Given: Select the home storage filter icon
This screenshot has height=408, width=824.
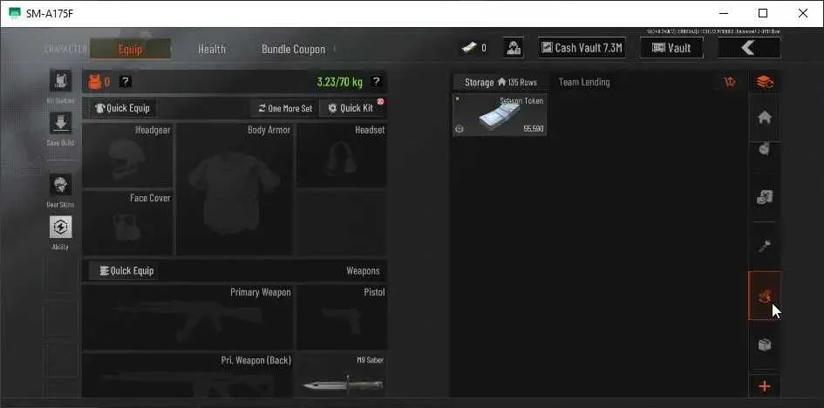Looking at the screenshot, I should click(765, 119).
